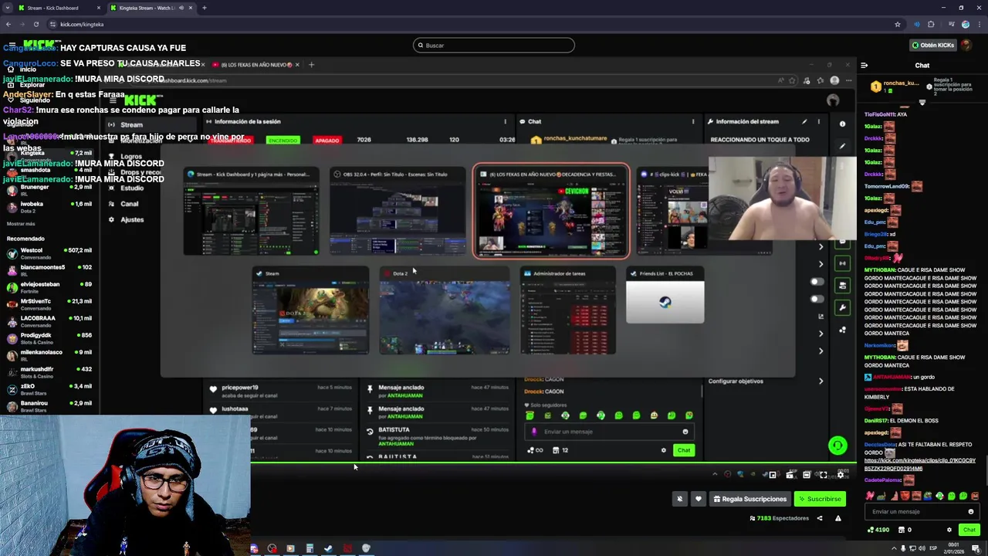The height and width of the screenshot is (556, 988).
Task: Open Chrome three-dot menu
Action: point(979,24)
